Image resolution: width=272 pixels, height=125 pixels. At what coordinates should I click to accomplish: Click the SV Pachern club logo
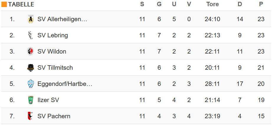click(x=30, y=116)
